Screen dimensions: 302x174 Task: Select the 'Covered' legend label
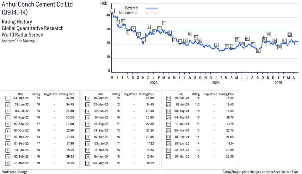[x=131, y=8]
